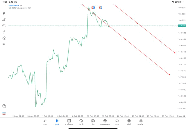
Task: Open H4 timeframe selector in sidebar
Action: tap(4, 44)
